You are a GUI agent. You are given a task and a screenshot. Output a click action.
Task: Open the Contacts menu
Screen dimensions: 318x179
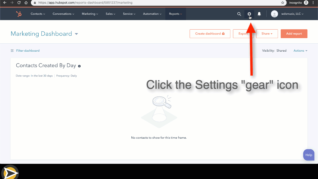coord(38,14)
